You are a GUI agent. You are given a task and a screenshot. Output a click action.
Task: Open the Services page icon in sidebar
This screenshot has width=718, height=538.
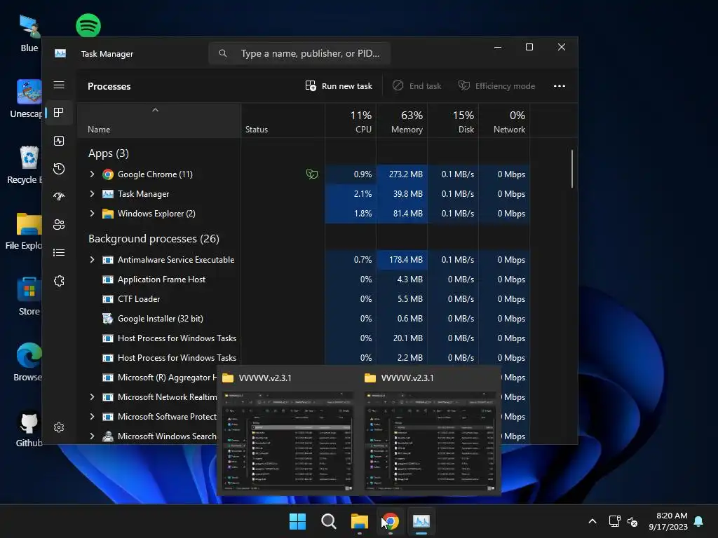(x=59, y=281)
